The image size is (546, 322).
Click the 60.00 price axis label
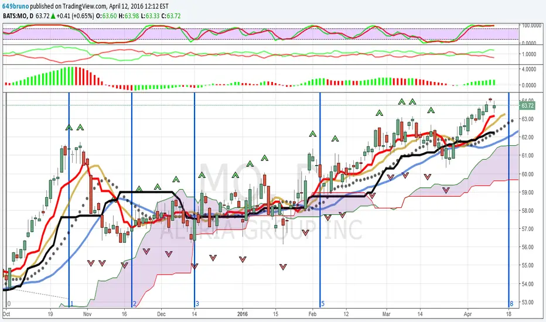(527, 174)
